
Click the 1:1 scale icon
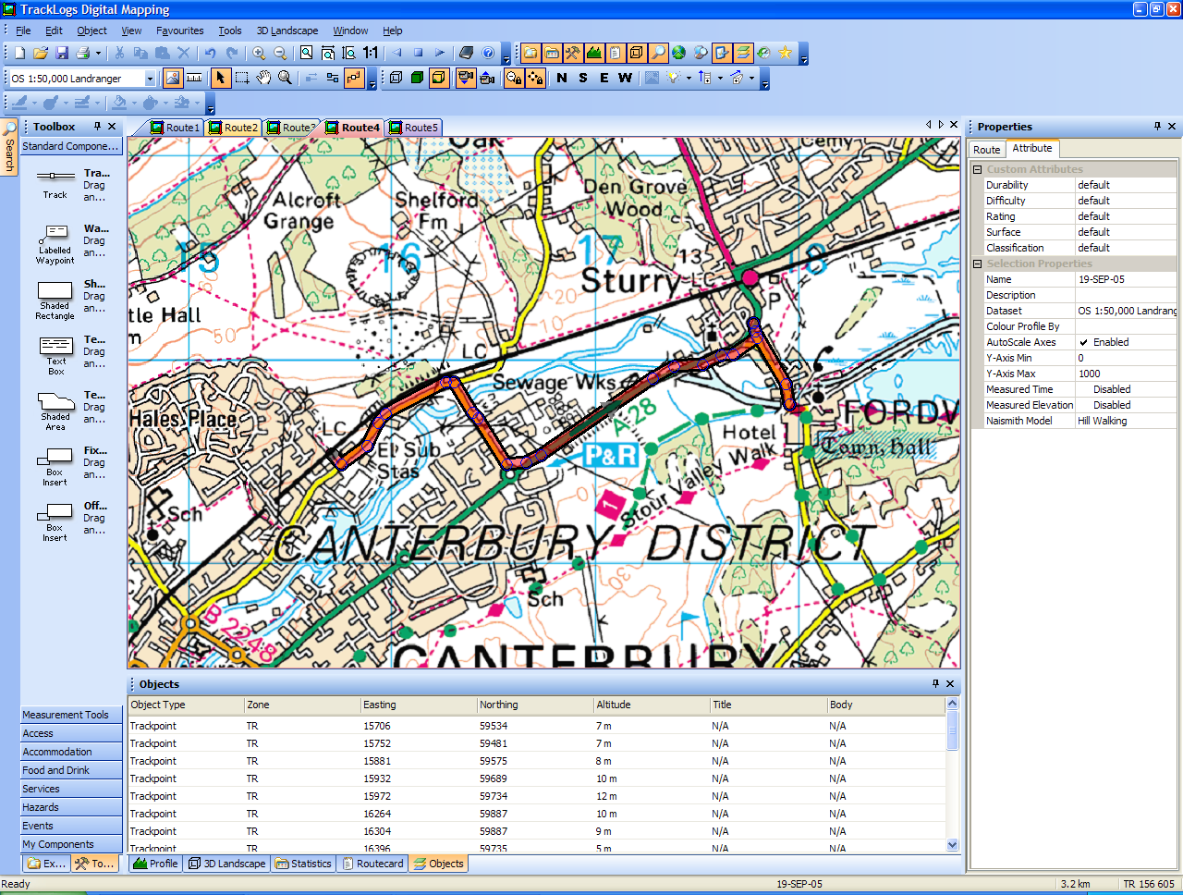pos(371,54)
